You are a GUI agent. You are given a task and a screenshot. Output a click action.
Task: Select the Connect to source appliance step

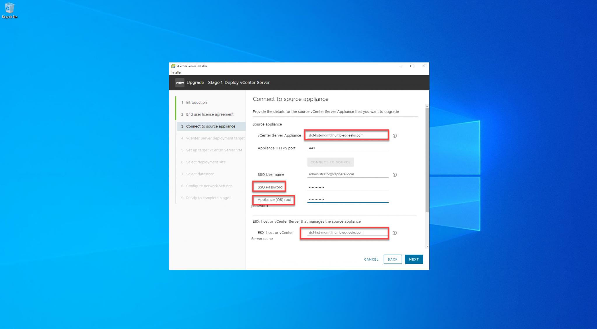211,126
